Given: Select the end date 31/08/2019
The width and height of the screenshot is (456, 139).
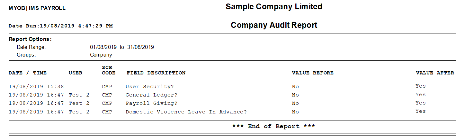Looking at the screenshot, I should click(x=140, y=47).
